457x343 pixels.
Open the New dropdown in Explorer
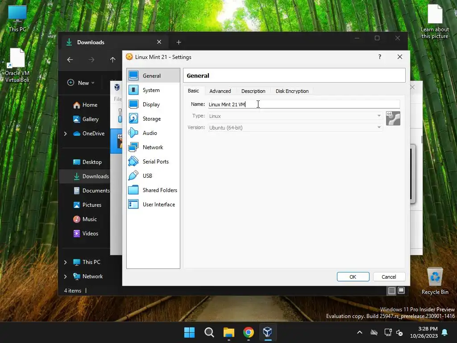pyautogui.click(x=81, y=83)
